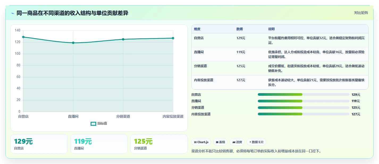Click the 自营店 data point on the line chart

tap(23, 37)
